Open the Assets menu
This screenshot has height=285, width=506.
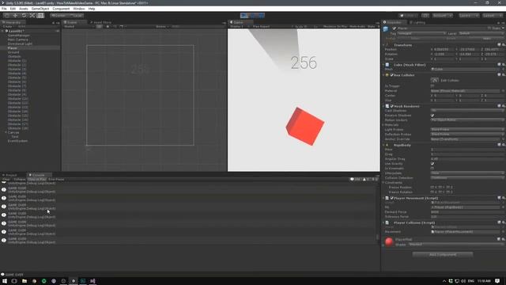point(23,9)
